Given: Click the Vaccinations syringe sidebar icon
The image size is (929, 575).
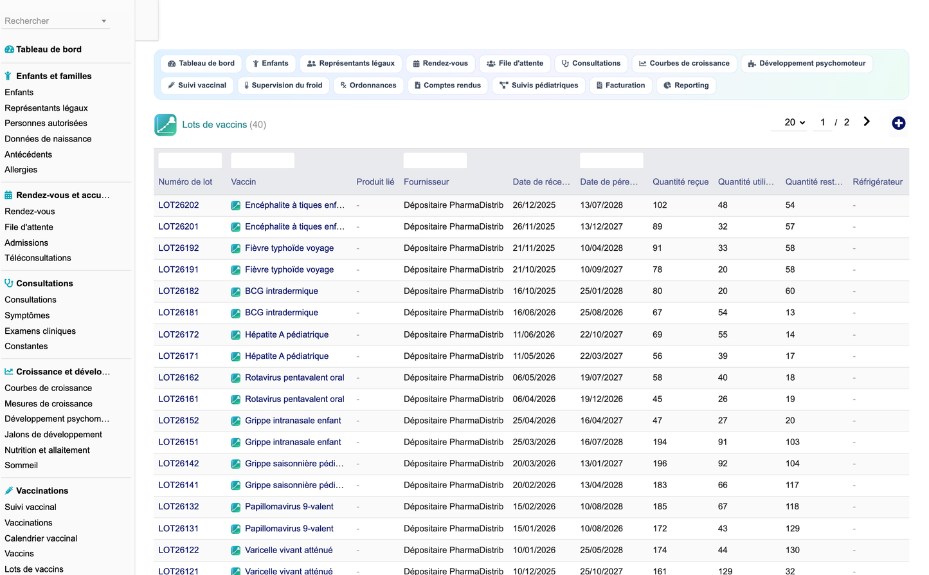Looking at the screenshot, I should pyautogui.click(x=9, y=490).
